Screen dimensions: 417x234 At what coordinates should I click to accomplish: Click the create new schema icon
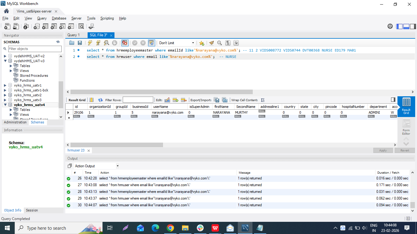coord(37,27)
